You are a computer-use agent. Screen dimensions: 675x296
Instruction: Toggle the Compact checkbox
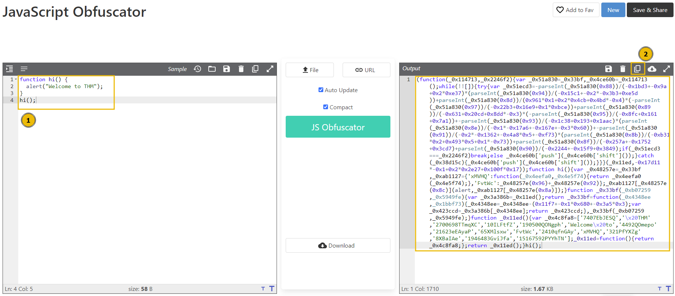(325, 107)
